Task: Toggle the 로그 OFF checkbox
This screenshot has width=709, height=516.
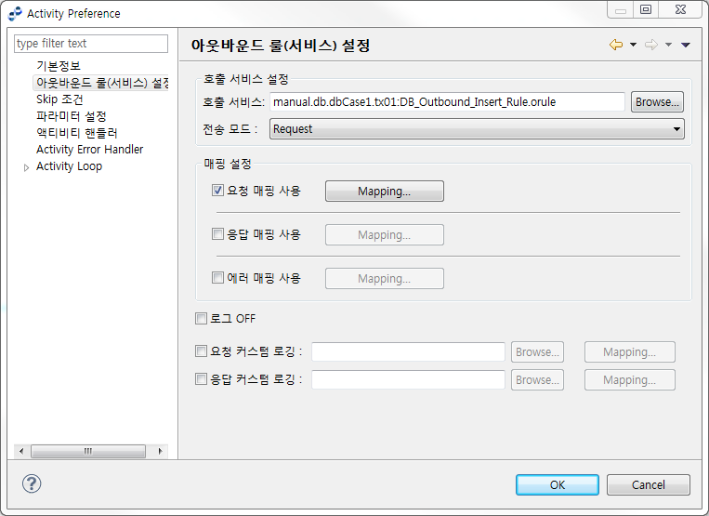Action: [x=201, y=319]
